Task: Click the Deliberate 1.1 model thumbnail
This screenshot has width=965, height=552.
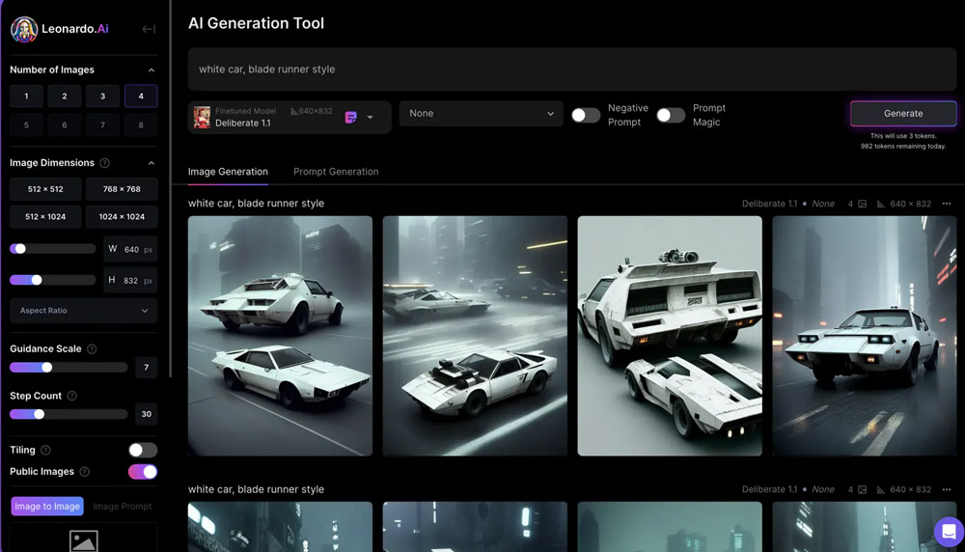Action: coord(202,117)
